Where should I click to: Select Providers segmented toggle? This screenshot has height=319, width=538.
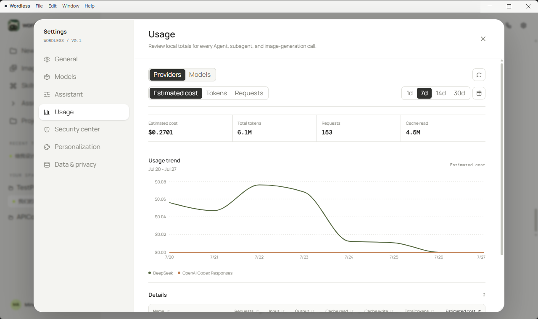tap(167, 75)
